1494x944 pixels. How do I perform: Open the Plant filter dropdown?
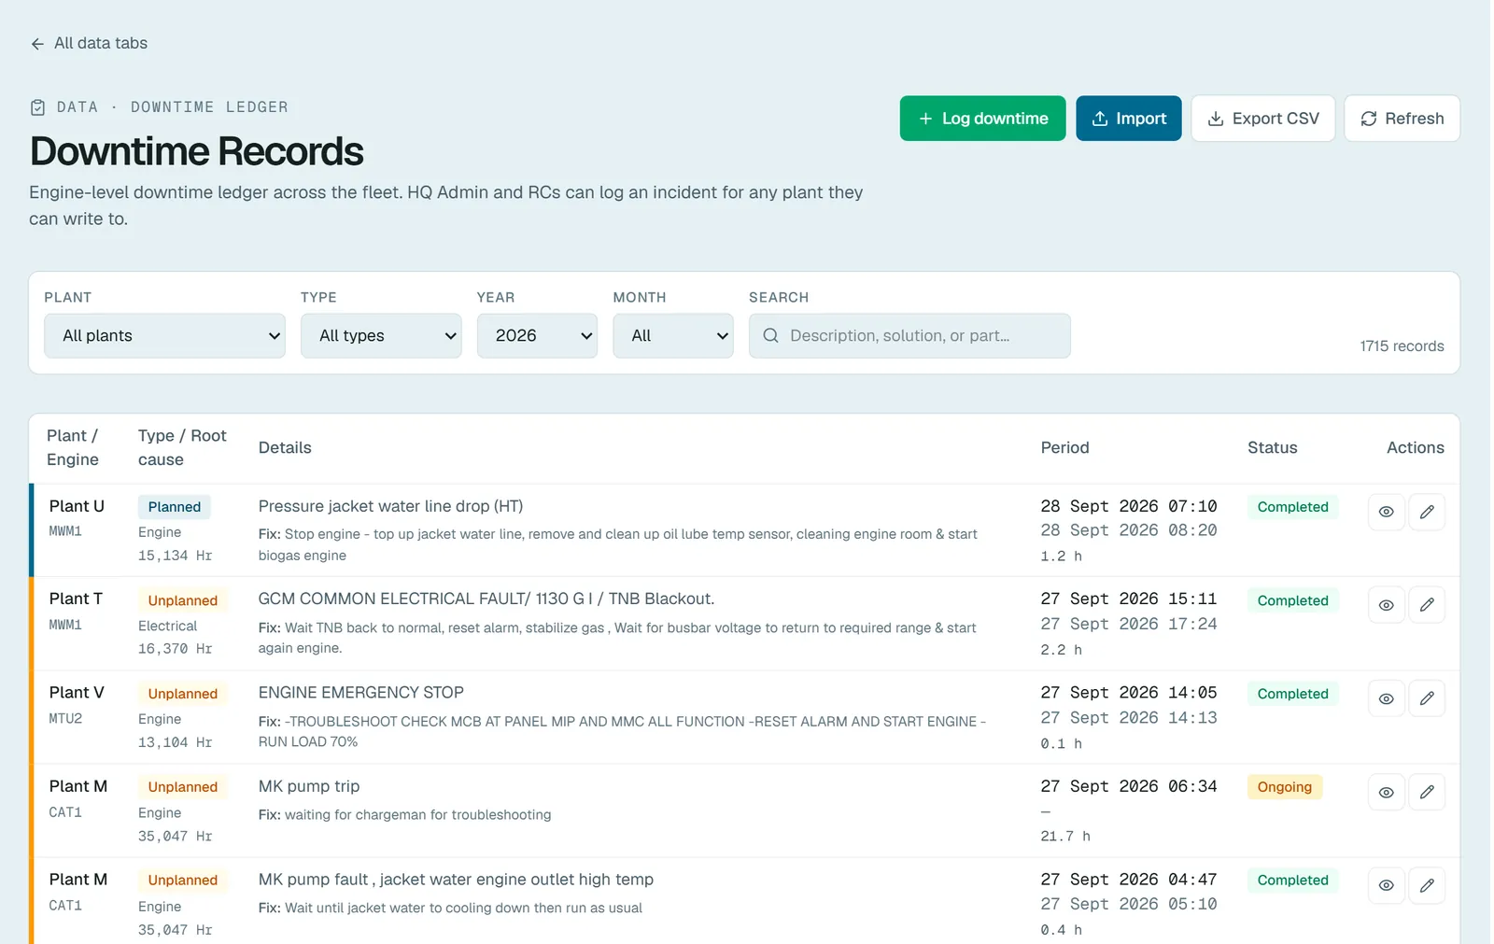coord(164,335)
